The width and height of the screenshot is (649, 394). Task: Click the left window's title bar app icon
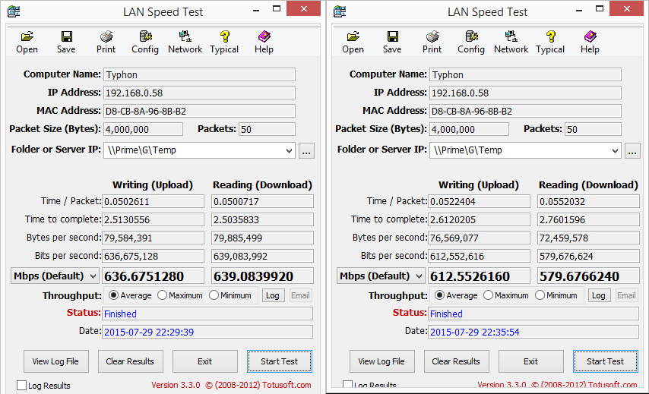pos(14,11)
